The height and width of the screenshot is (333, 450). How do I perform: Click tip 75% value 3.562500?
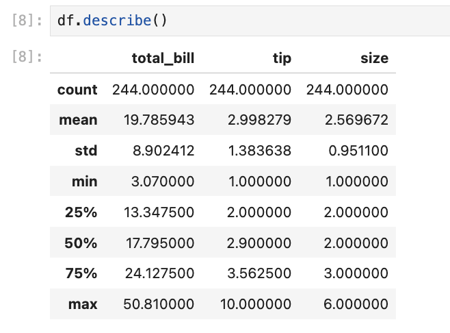tap(259, 273)
